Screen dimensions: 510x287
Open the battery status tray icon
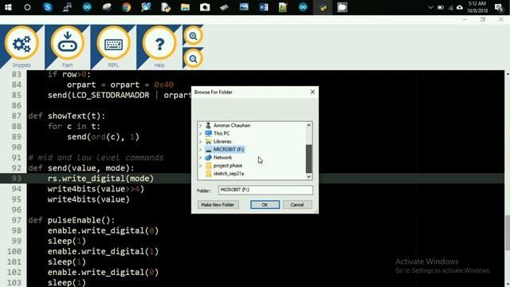tap(441, 7)
